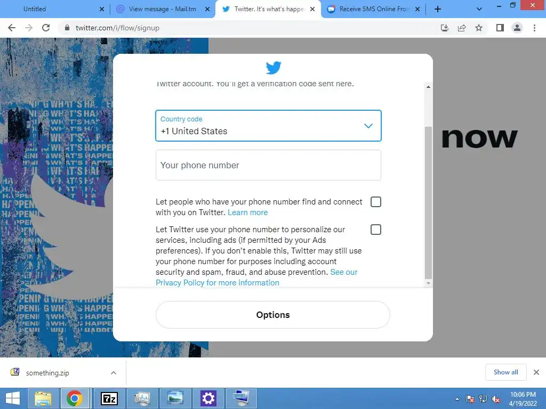Click the network tray icon
The height and width of the screenshot is (409, 546).
(483, 399)
